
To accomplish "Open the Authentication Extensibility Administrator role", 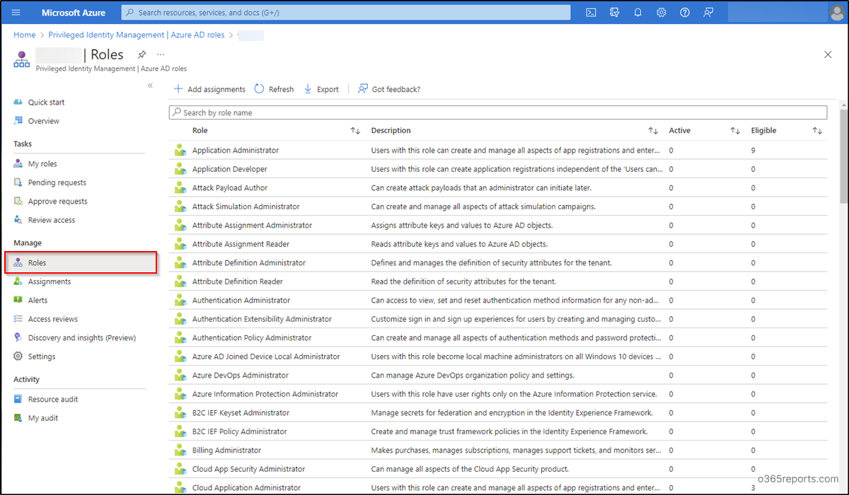I will [262, 319].
